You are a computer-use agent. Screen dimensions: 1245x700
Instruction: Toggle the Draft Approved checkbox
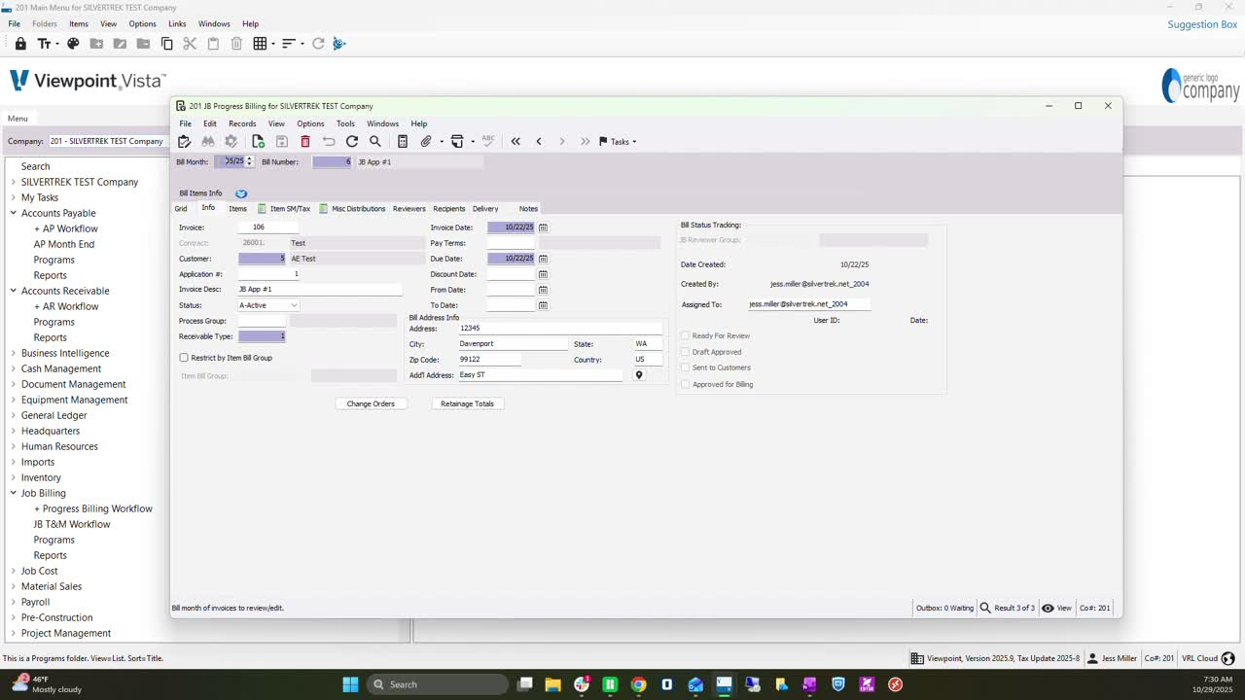click(685, 352)
